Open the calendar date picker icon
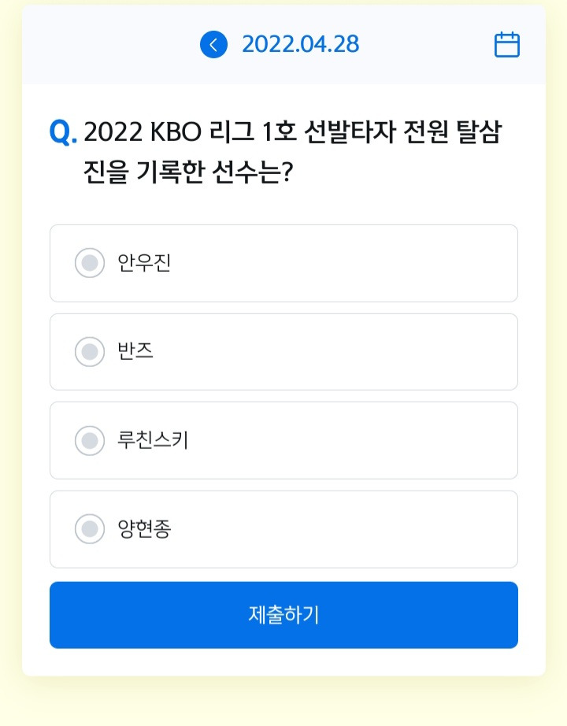 [x=507, y=45]
